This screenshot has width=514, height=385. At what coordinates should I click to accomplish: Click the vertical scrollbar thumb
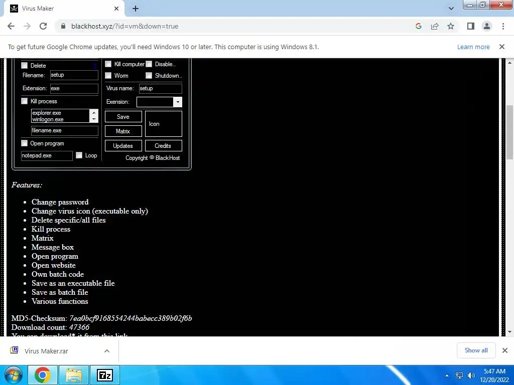509,132
